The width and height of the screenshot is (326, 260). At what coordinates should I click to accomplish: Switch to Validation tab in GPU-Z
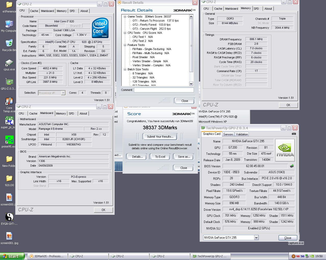(x=242, y=134)
